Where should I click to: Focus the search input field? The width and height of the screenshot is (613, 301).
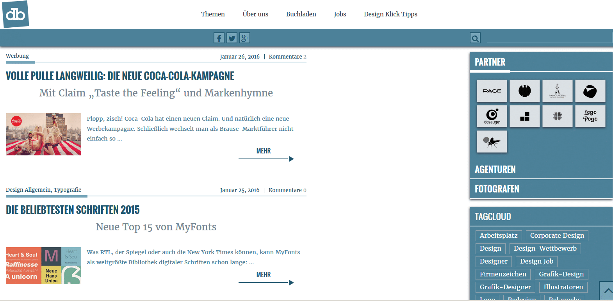tap(550, 38)
